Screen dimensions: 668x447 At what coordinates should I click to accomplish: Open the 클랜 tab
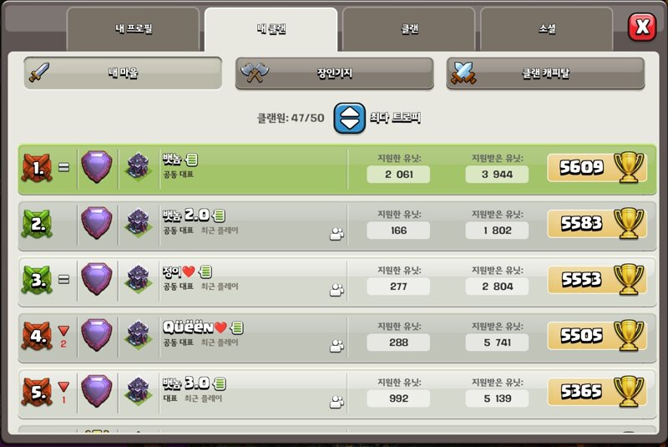coord(409,29)
